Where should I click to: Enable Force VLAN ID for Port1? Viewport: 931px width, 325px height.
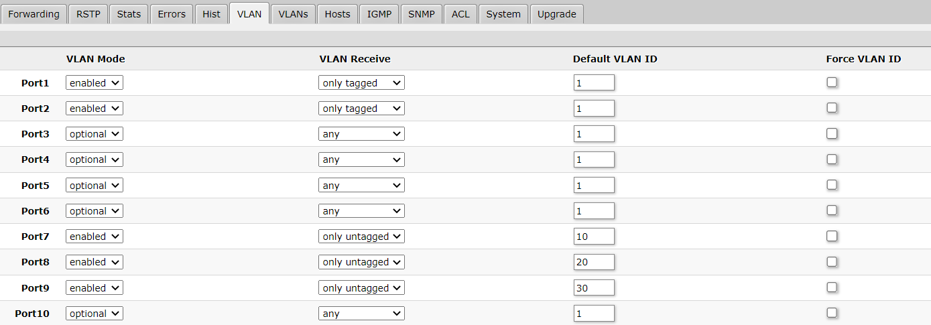pos(832,82)
